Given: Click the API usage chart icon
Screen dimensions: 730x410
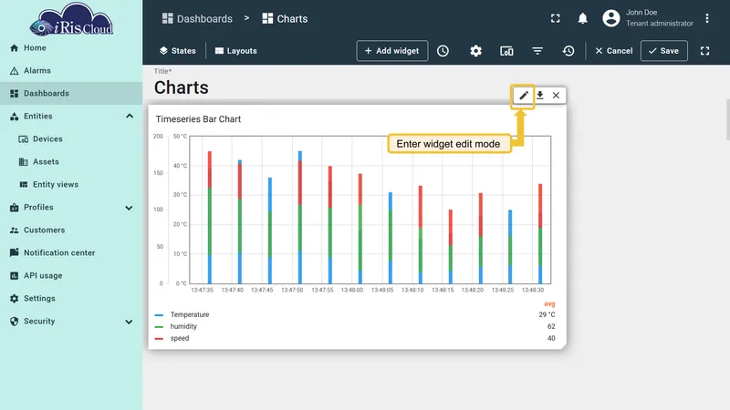Looking at the screenshot, I should pyautogui.click(x=14, y=276).
